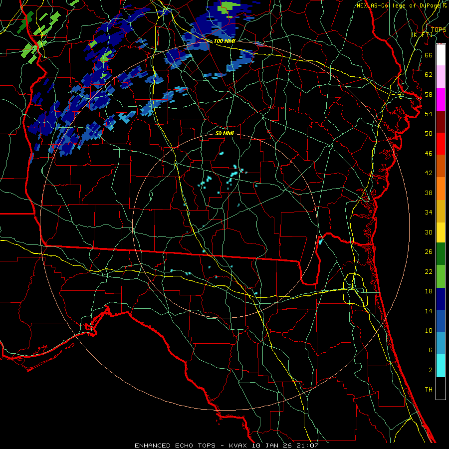Click the "30" scale label
This screenshot has height=449, width=449.
click(429, 232)
